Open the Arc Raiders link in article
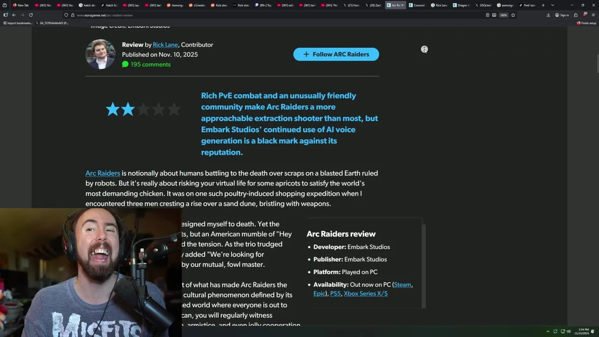599x337 pixels. pos(102,173)
